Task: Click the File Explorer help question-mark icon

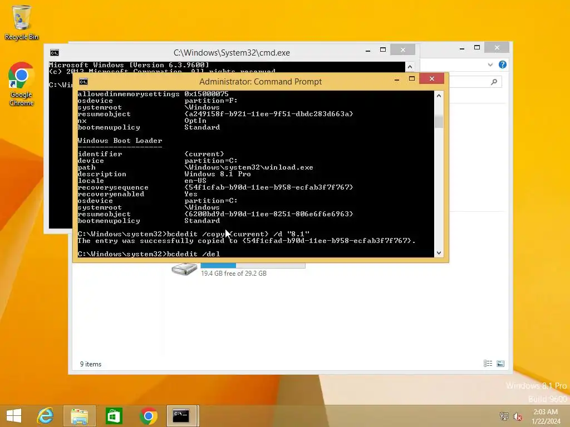Action: coord(503,64)
